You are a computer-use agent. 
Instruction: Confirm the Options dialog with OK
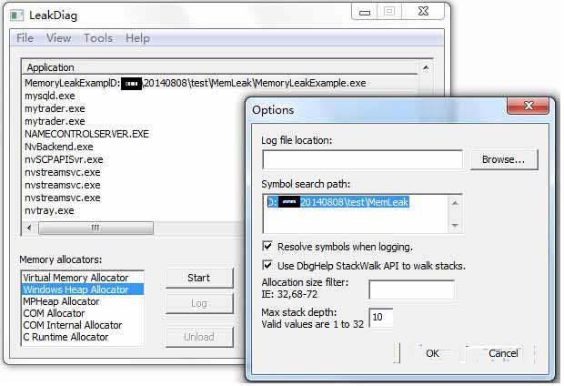click(x=432, y=353)
